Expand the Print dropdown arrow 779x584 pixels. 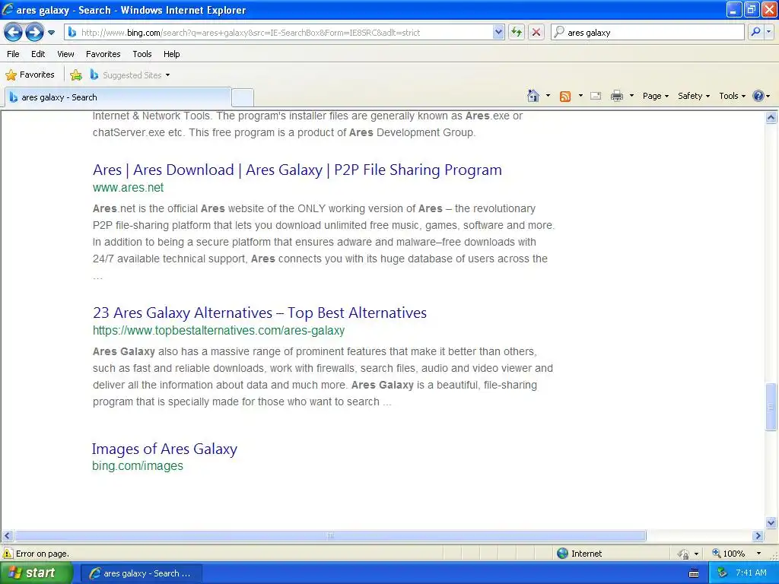(x=631, y=96)
